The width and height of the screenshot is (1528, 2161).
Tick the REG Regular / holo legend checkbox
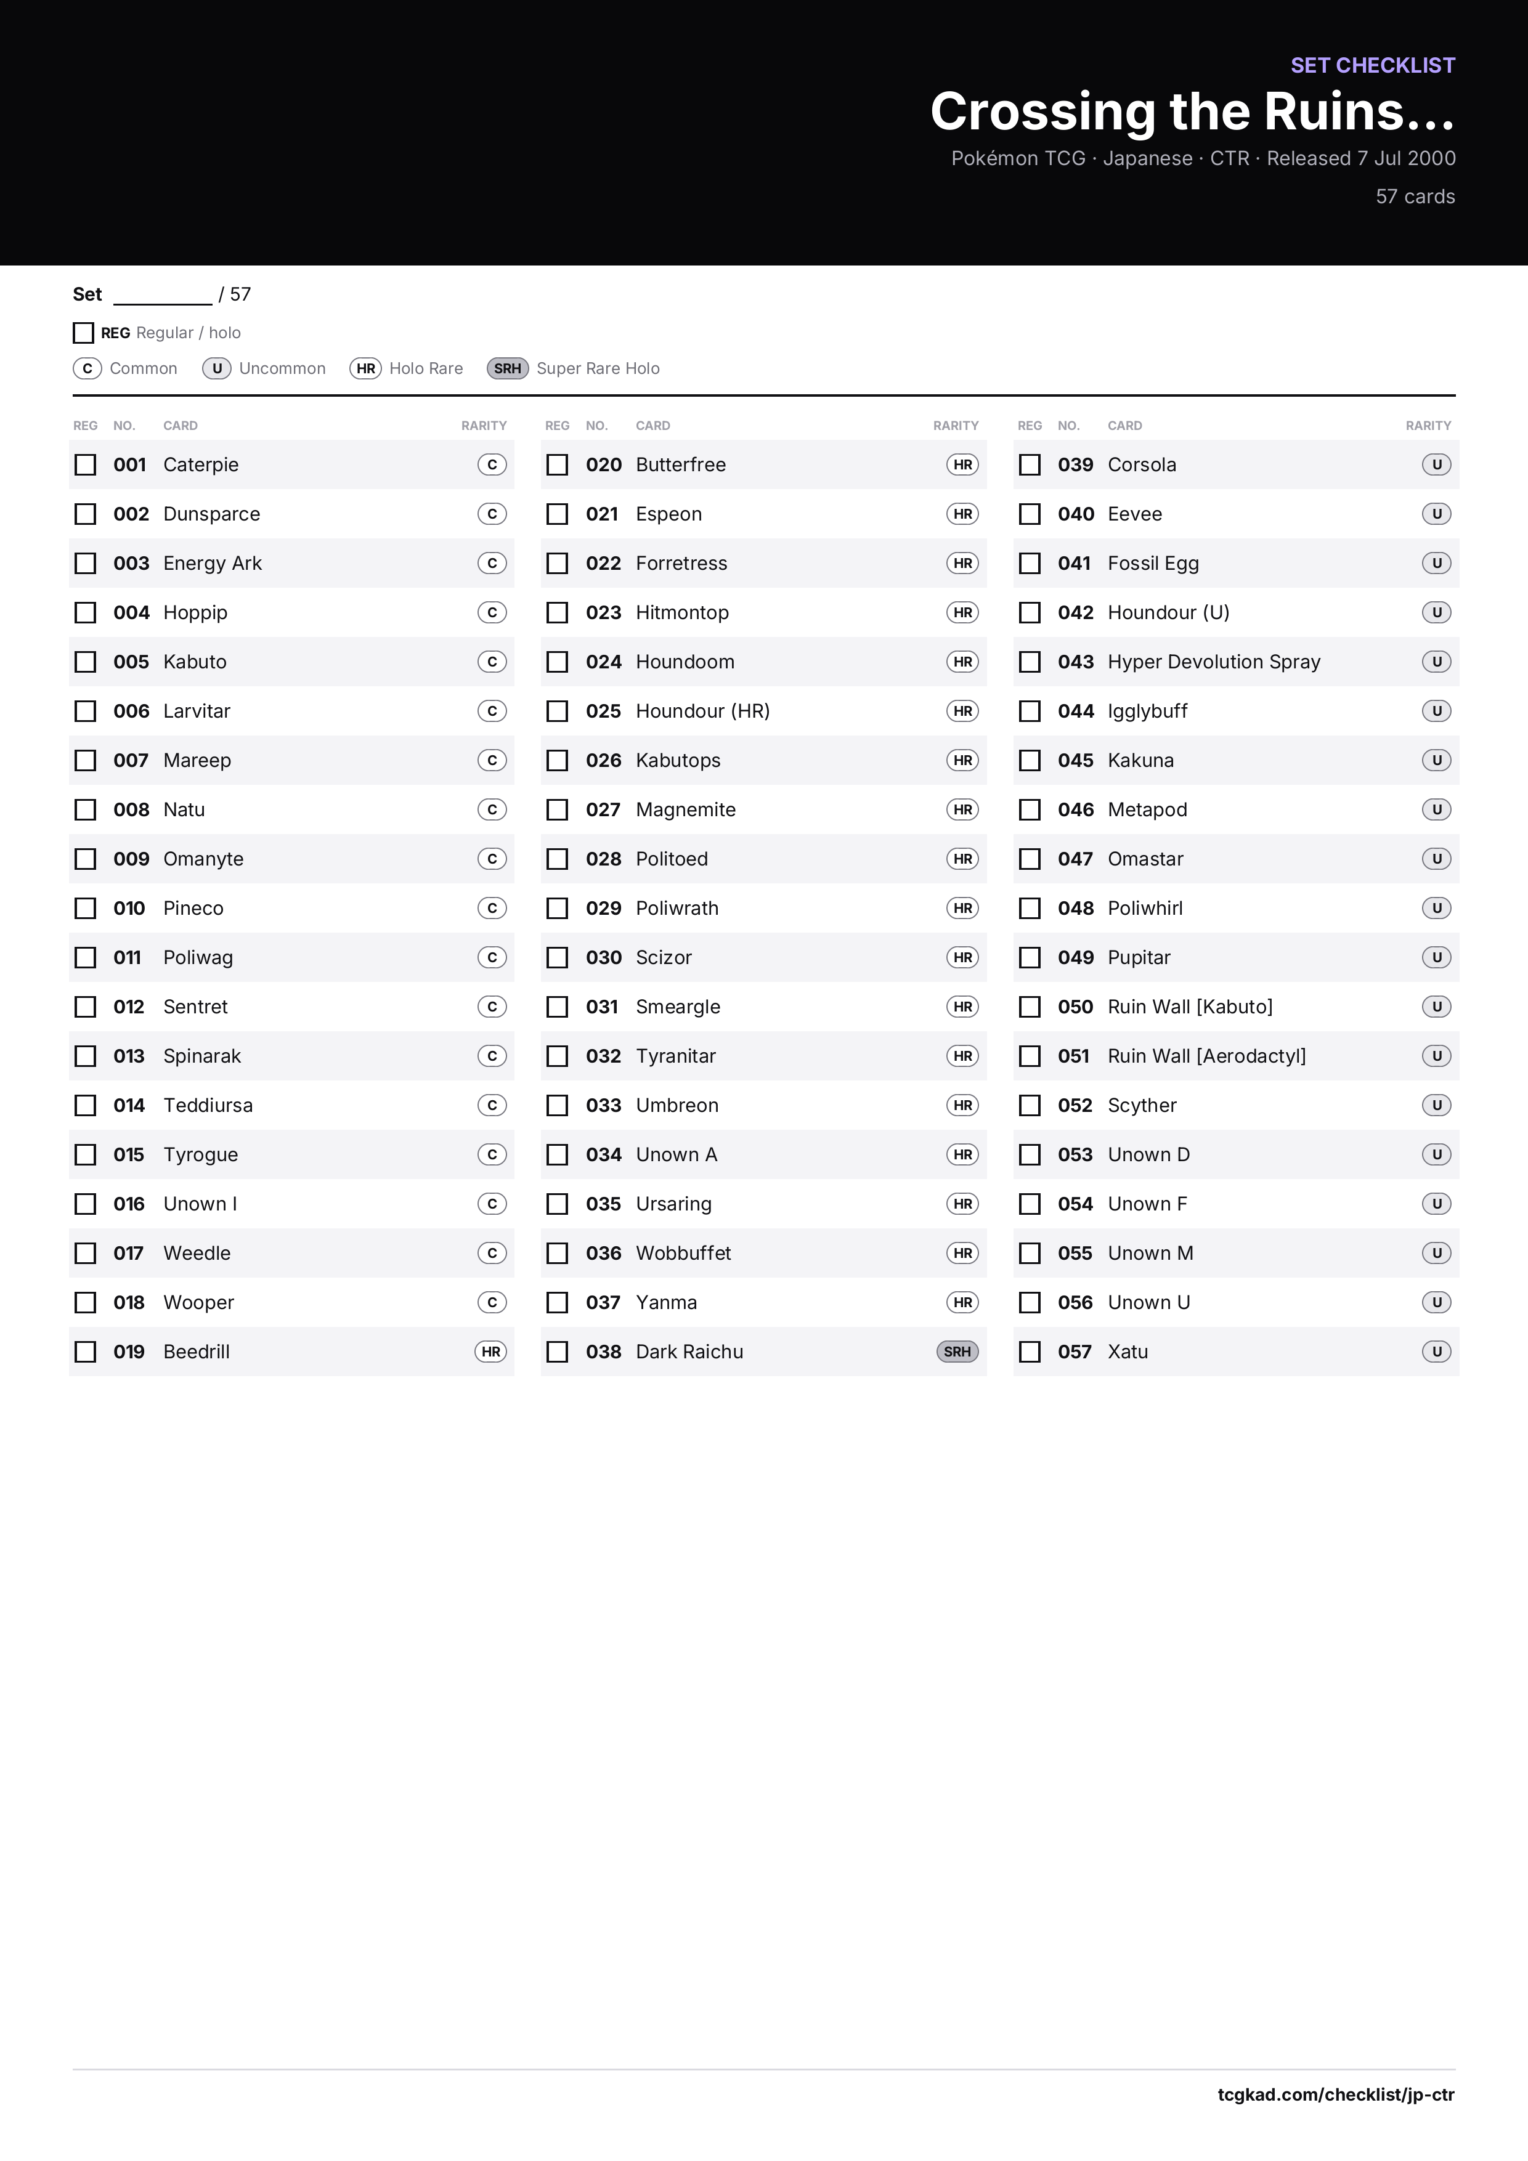83,332
